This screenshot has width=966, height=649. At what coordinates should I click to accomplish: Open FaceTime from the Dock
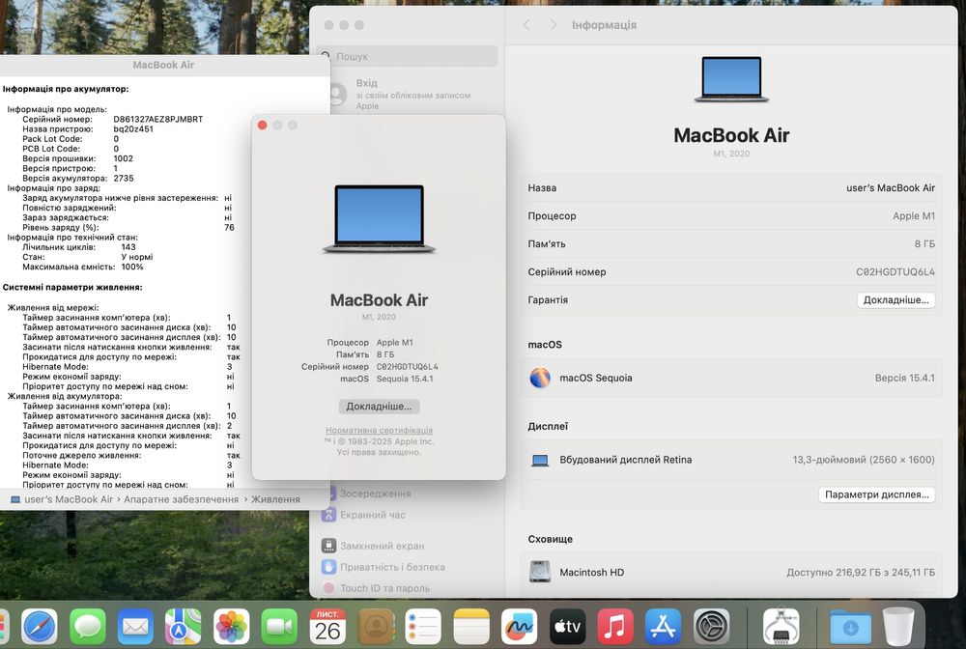279,626
